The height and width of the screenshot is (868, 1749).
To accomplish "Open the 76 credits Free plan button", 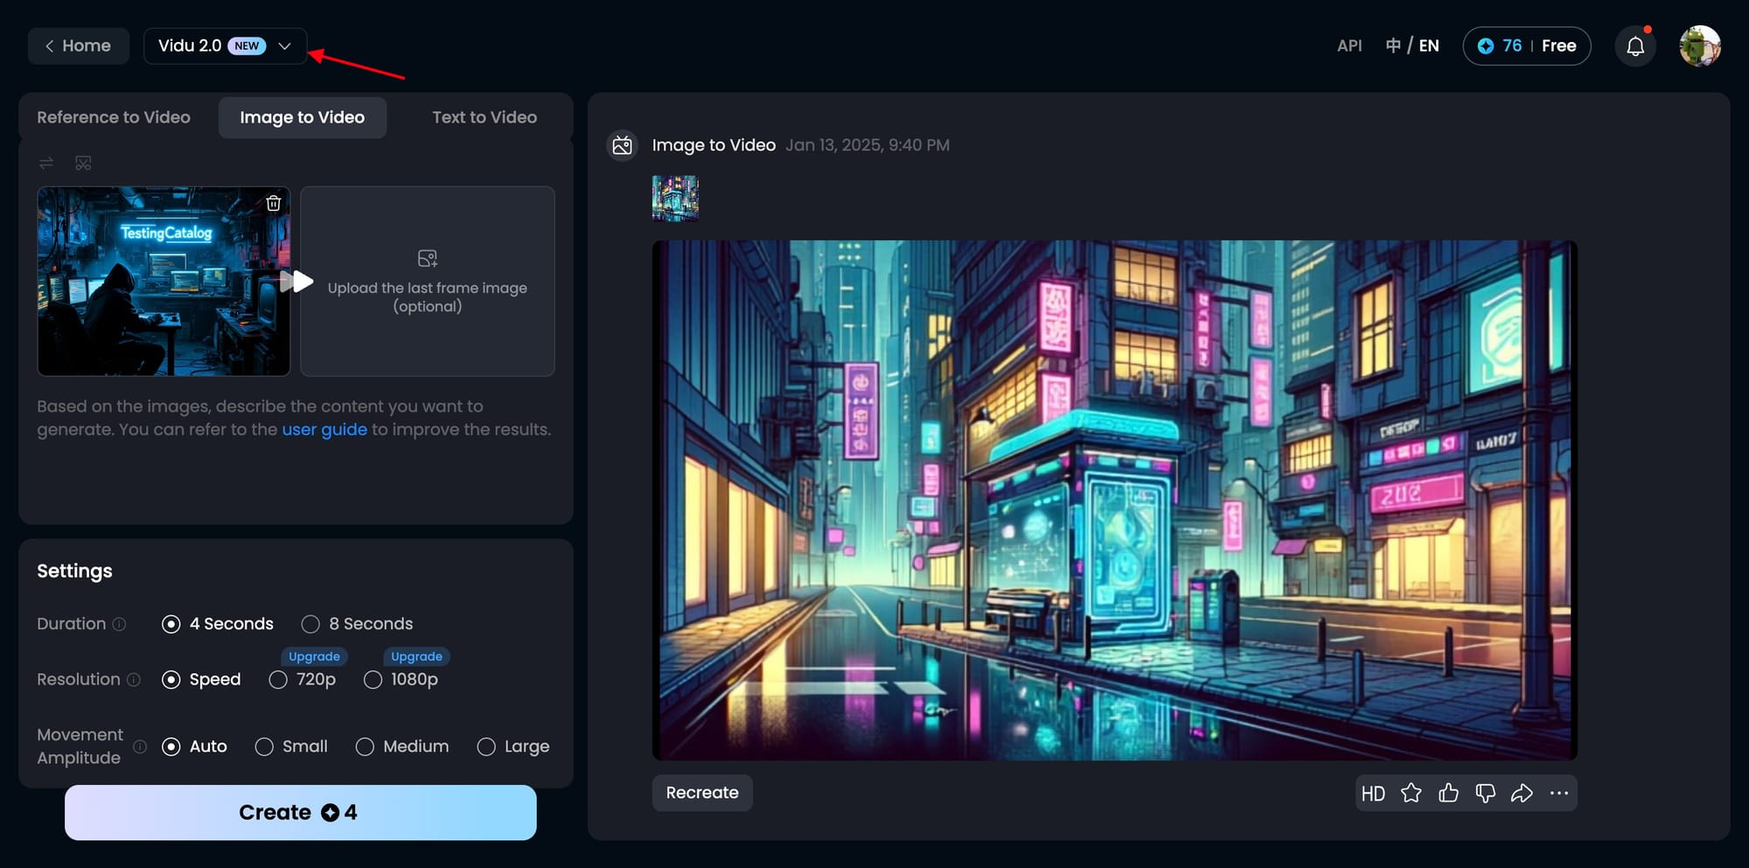I will tap(1526, 45).
